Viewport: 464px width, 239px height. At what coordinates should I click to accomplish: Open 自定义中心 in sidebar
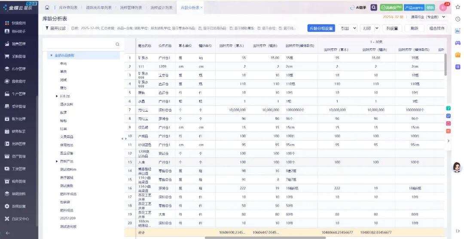[17, 219]
